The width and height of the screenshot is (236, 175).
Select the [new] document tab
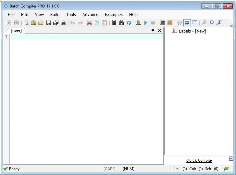(16, 31)
